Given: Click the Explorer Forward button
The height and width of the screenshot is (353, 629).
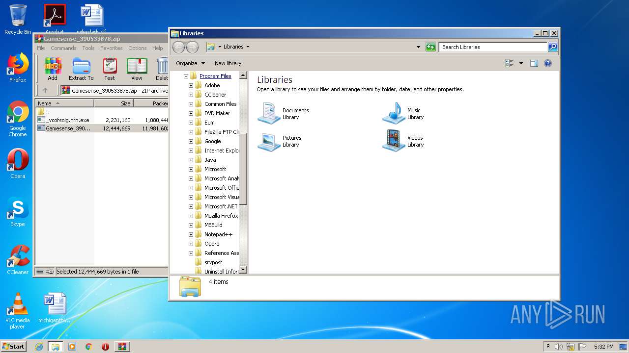Looking at the screenshot, I should (x=192, y=47).
